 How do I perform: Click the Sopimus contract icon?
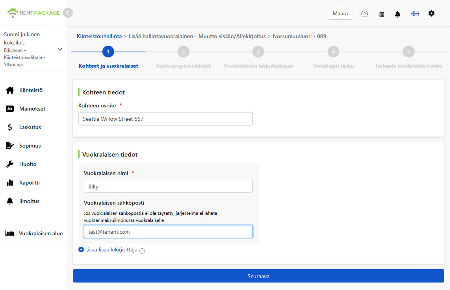10,146
